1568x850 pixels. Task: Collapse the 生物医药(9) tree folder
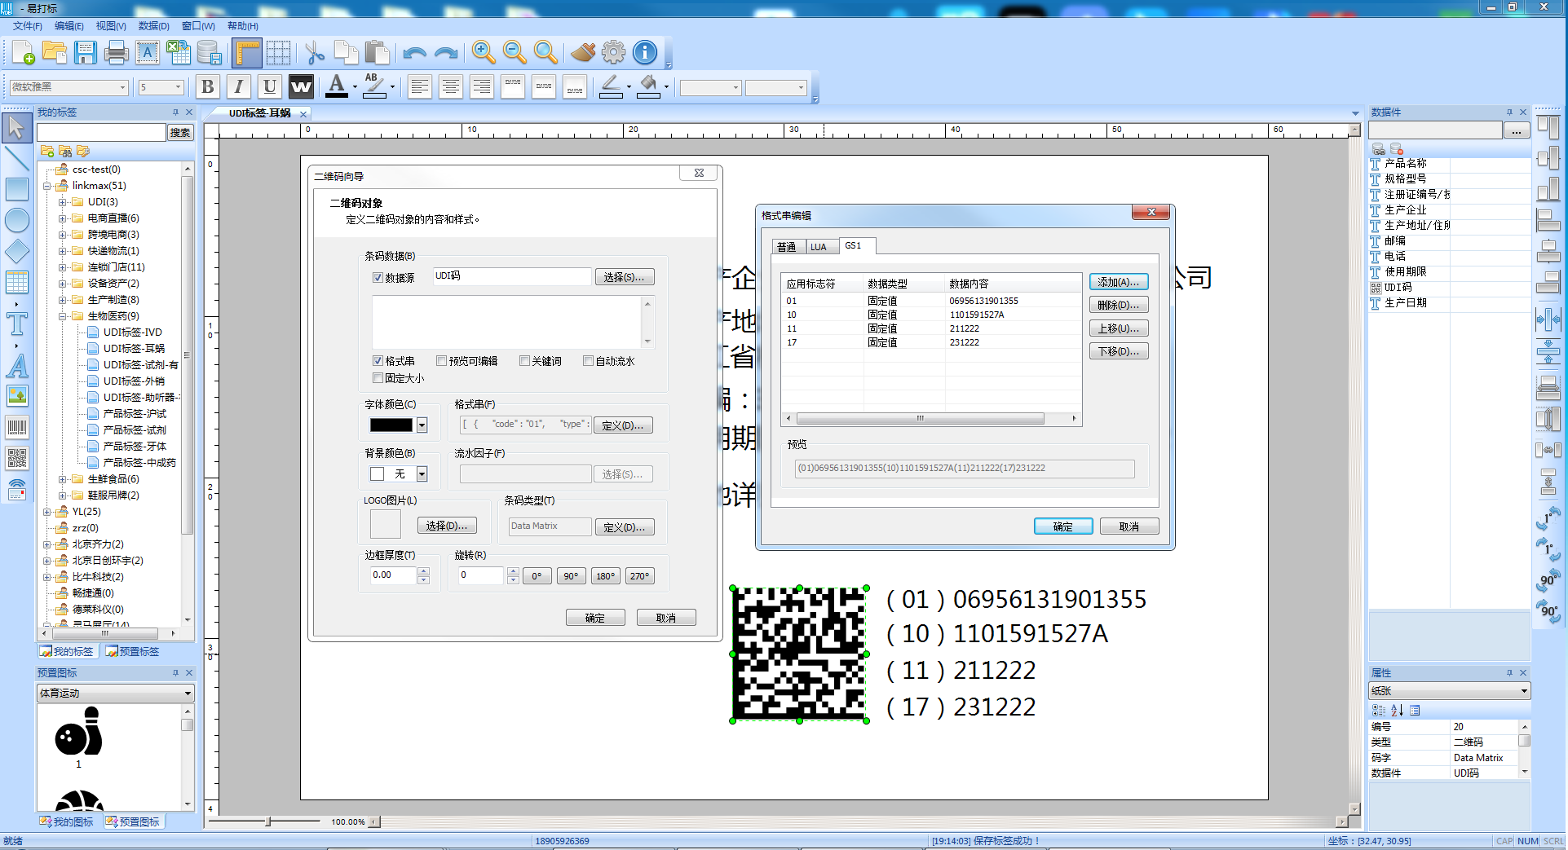point(62,316)
